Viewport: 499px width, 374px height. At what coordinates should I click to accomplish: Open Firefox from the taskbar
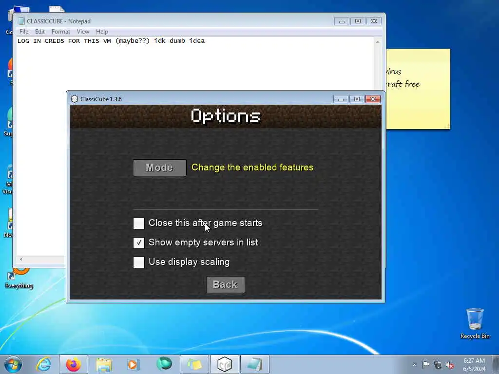point(73,364)
